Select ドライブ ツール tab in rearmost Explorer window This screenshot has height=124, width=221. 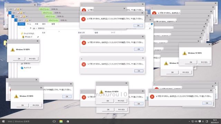pyautogui.click(x=44, y=9)
